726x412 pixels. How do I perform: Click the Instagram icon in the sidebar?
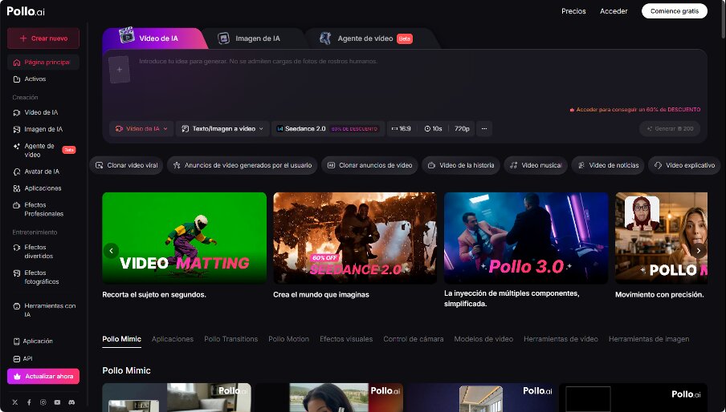click(43, 402)
